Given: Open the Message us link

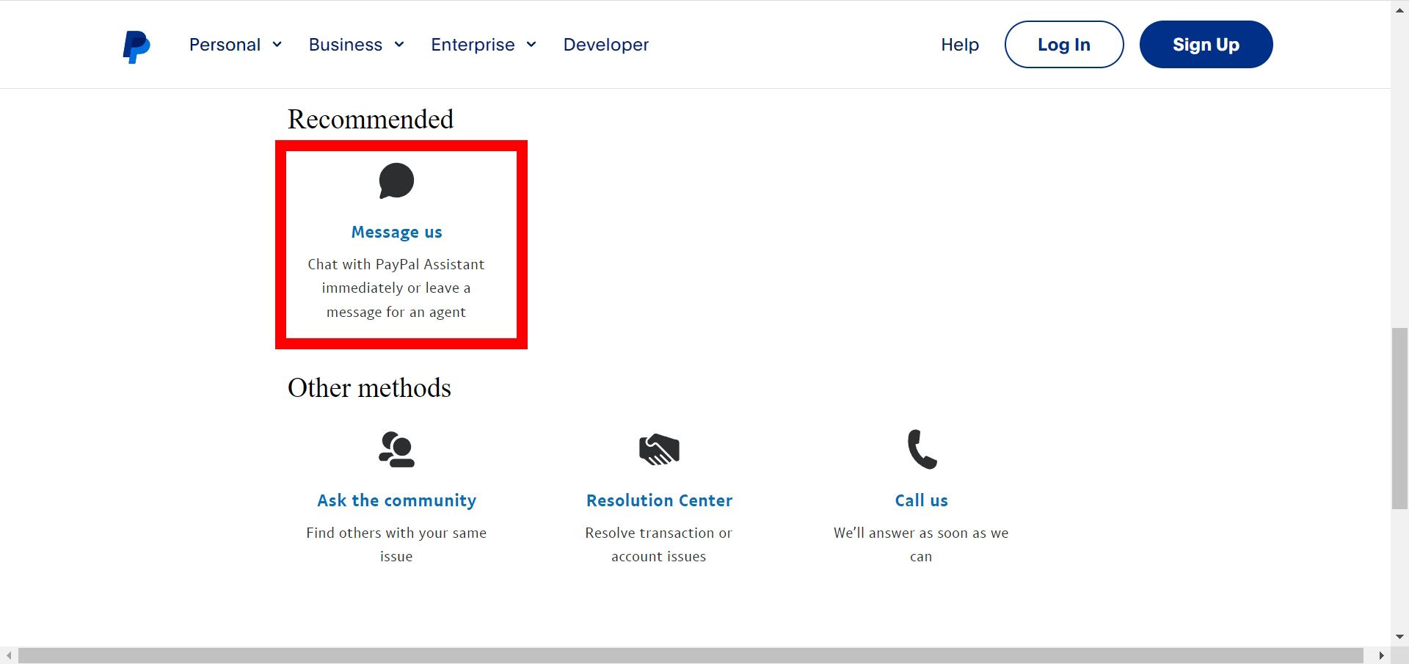Looking at the screenshot, I should (396, 233).
